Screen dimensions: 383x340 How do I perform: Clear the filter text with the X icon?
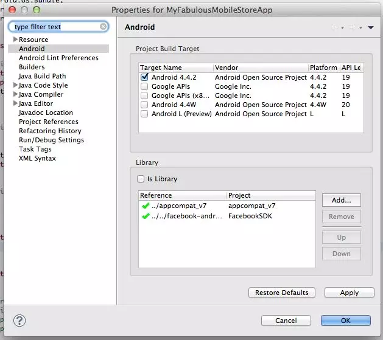(x=104, y=27)
